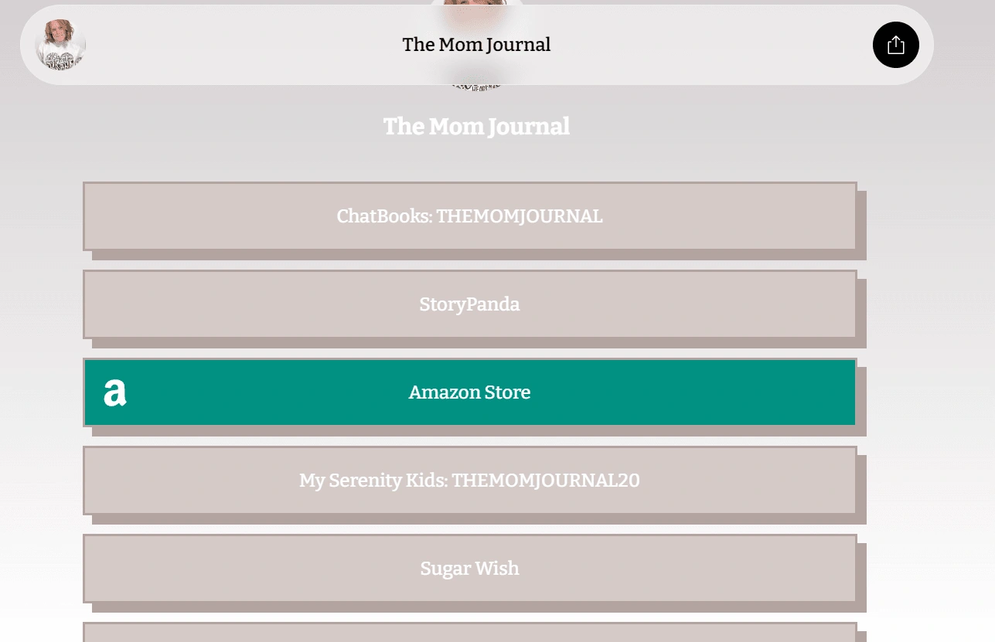Click the THEMOMJOURNAL20 discount code text
This screenshot has width=995, height=642.
tap(546, 481)
